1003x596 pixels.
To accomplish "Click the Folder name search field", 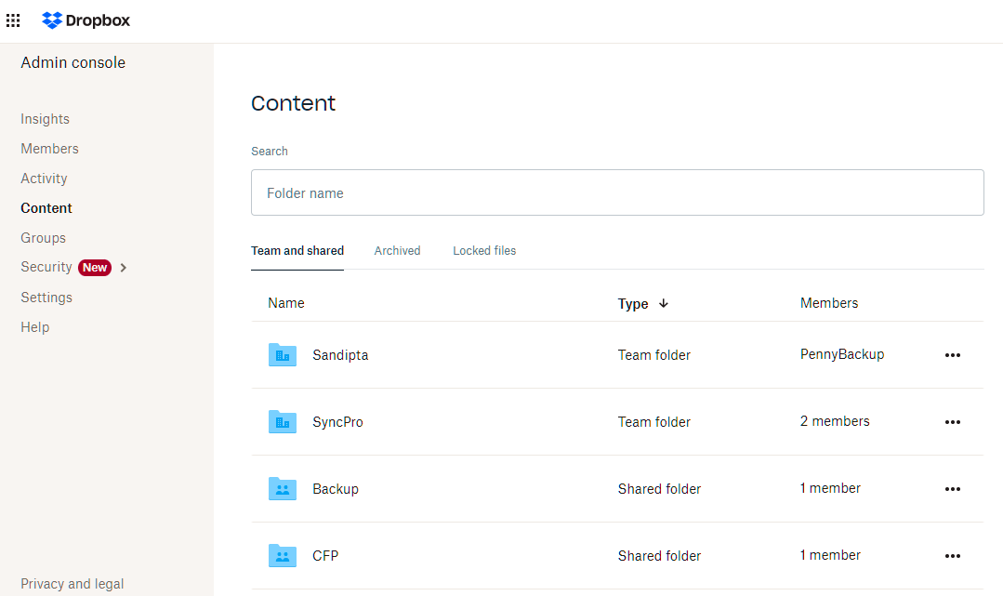I will click(x=617, y=193).
